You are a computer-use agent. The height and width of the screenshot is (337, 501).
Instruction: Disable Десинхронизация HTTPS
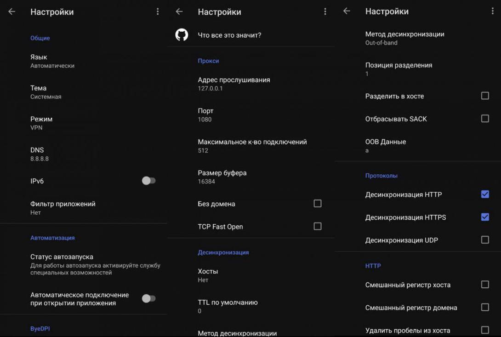[x=485, y=217]
